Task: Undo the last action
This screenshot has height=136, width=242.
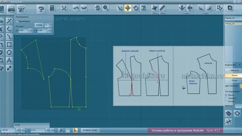Action: coord(76,8)
